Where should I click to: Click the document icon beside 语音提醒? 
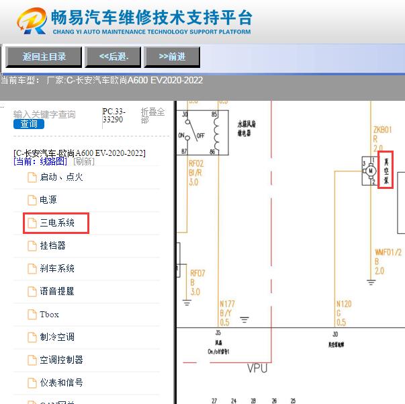click(32, 292)
